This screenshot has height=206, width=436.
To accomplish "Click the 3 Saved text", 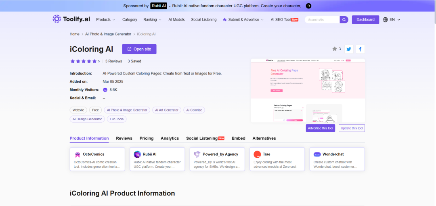I will tap(134, 61).
